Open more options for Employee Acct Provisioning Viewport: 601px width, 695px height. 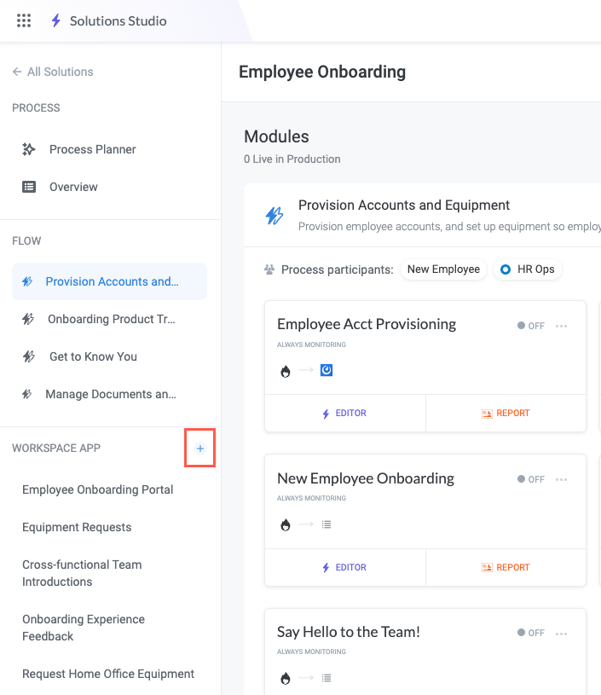562,326
